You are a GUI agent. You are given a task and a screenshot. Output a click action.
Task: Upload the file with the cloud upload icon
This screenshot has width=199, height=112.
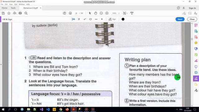pyautogui.click(x=15, y=13)
